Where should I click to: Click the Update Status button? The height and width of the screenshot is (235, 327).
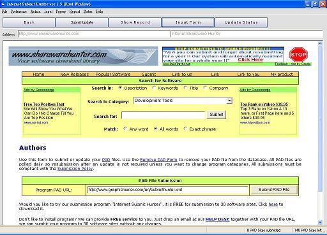pyautogui.click(x=241, y=22)
